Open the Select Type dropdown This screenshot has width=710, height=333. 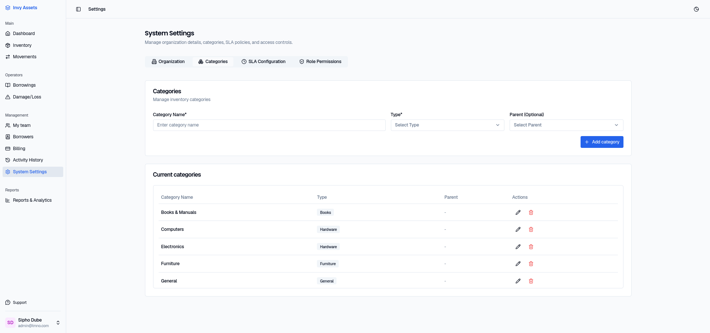(x=447, y=125)
